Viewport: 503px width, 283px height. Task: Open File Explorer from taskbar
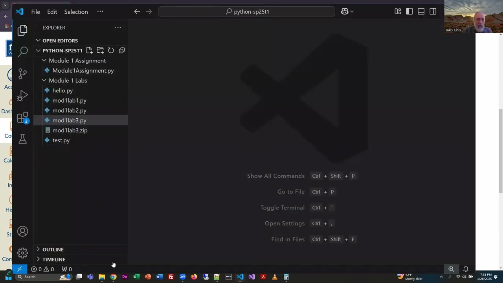tap(102, 277)
